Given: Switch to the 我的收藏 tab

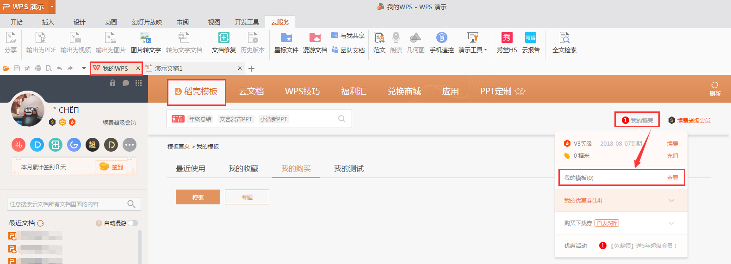Looking at the screenshot, I should [x=243, y=169].
